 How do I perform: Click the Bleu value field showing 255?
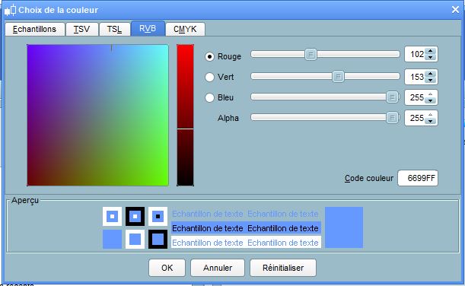pyautogui.click(x=416, y=97)
